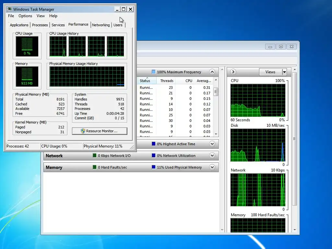Switch to the Networking tab
The width and height of the screenshot is (332, 249).
(101, 25)
